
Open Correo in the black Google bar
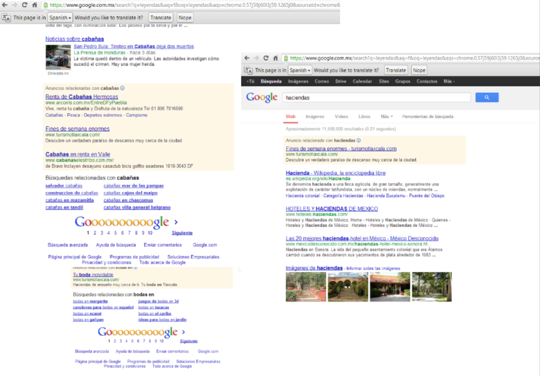point(322,81)
